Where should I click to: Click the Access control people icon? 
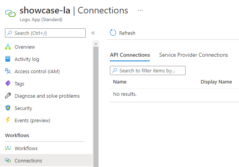(8, 71)
